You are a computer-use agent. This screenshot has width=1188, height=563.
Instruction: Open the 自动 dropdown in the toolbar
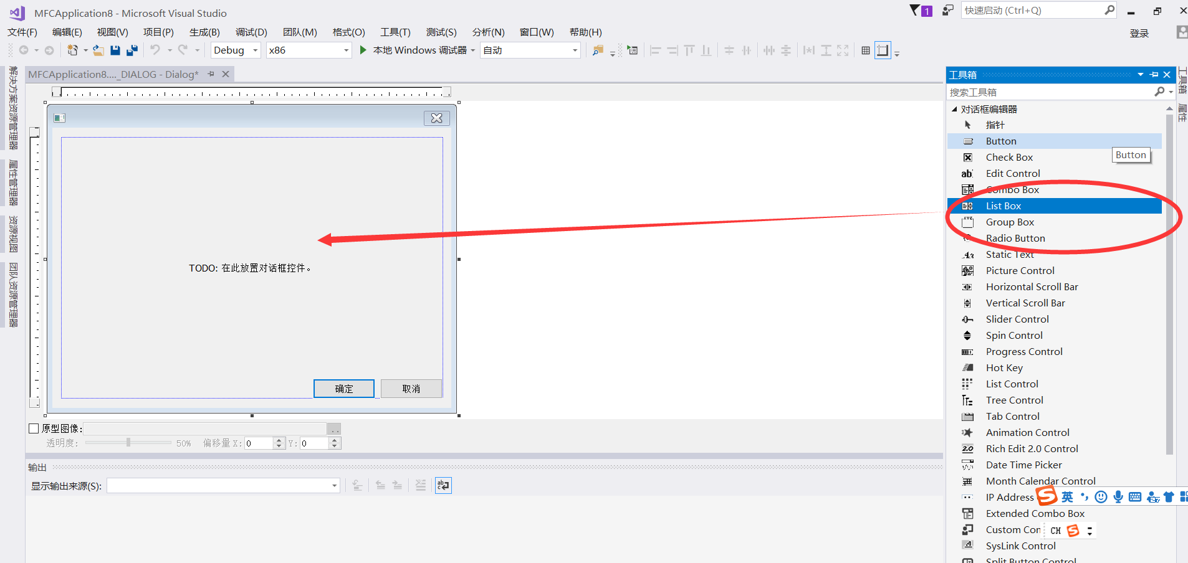(531, 50)
